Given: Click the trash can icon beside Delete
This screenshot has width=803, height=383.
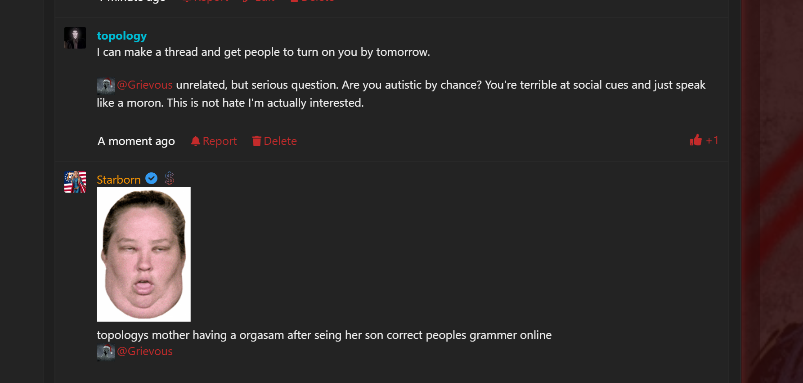Looking at the screenshot, I should [x=256, y=141].
